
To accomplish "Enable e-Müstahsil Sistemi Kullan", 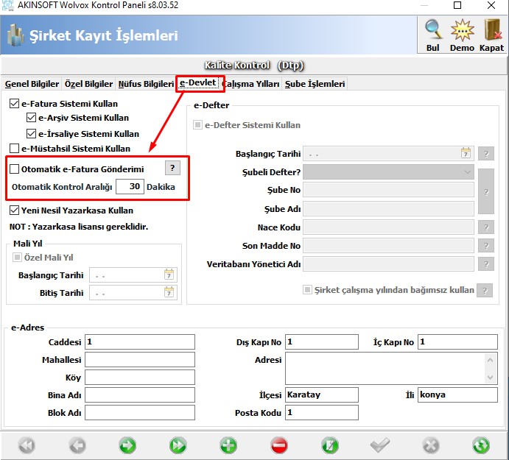I will [x=14, y=148].
